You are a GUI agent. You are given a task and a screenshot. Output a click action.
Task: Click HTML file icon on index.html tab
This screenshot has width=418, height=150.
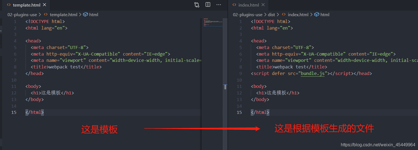(234, 5)
